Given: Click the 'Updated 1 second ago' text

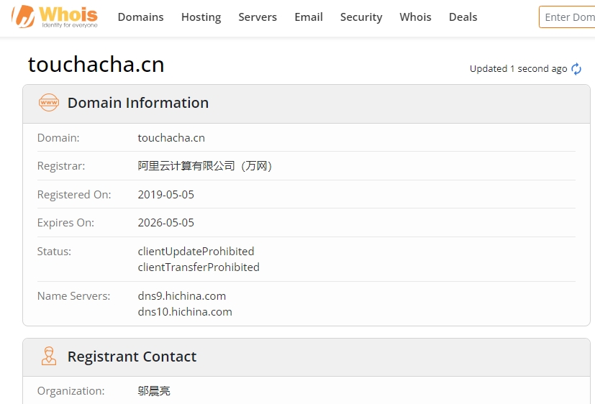Looking at the screenshot, I should pyautogui.click(x=518, y=69).
